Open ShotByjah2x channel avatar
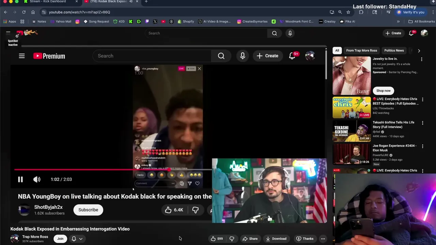The height and width of the screenshot is (245, 436). tap(24, 210)
